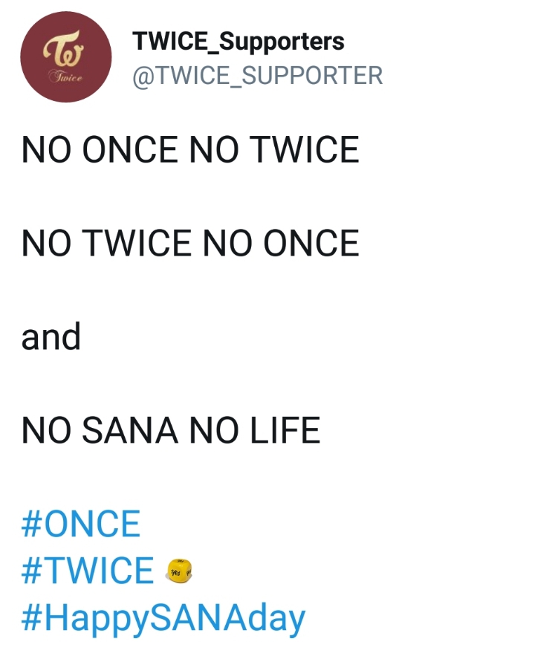Click the standalone word "and"

tap(51, 337)
